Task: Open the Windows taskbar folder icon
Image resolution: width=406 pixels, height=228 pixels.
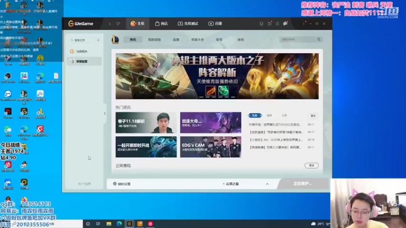Action: [109, 224]
